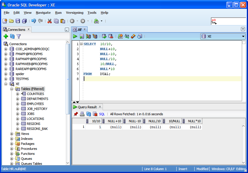Switch to the Connections panel tab

pyautogui.click(x=16, y=30)
